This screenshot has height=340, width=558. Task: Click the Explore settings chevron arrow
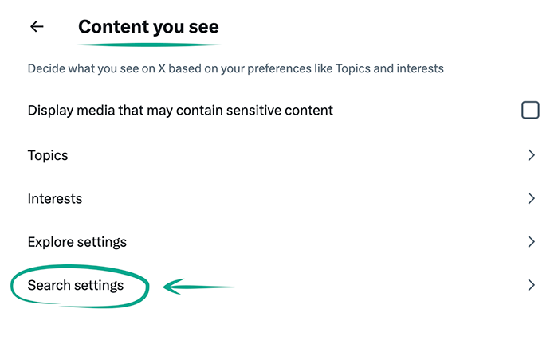click(x=531, y=241)
